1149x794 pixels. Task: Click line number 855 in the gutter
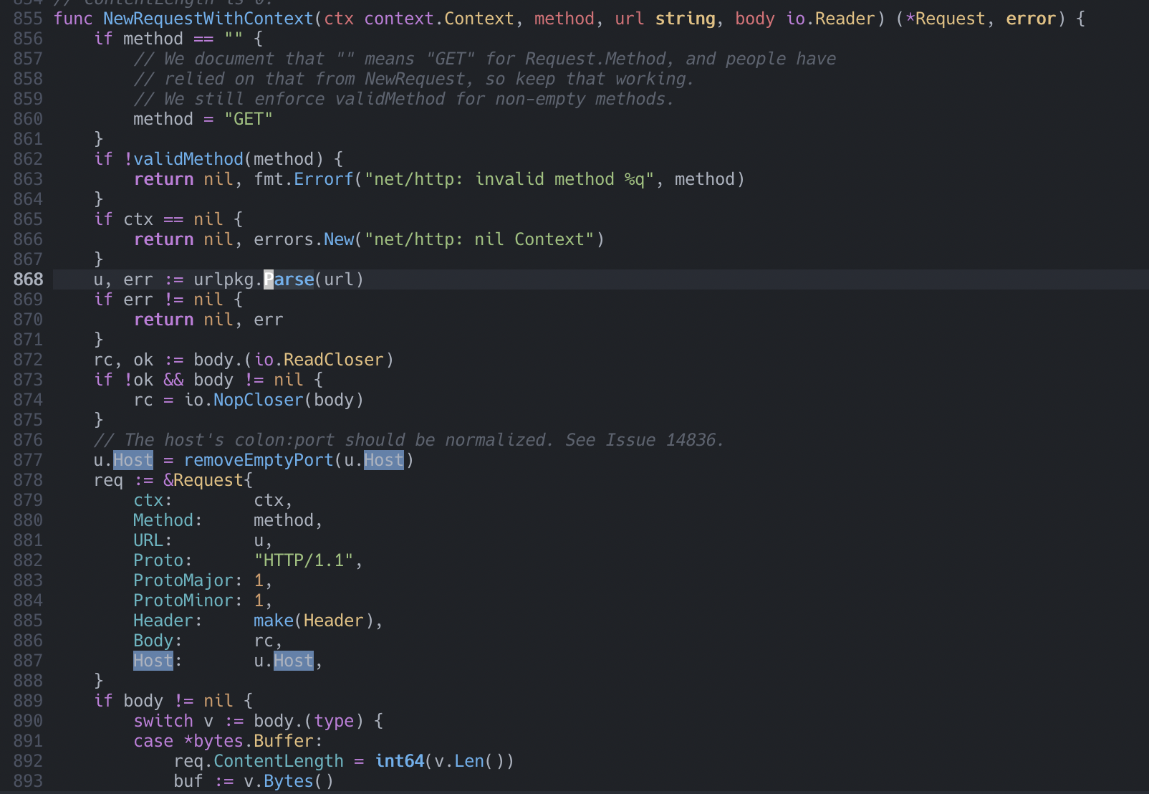point(28,18)
